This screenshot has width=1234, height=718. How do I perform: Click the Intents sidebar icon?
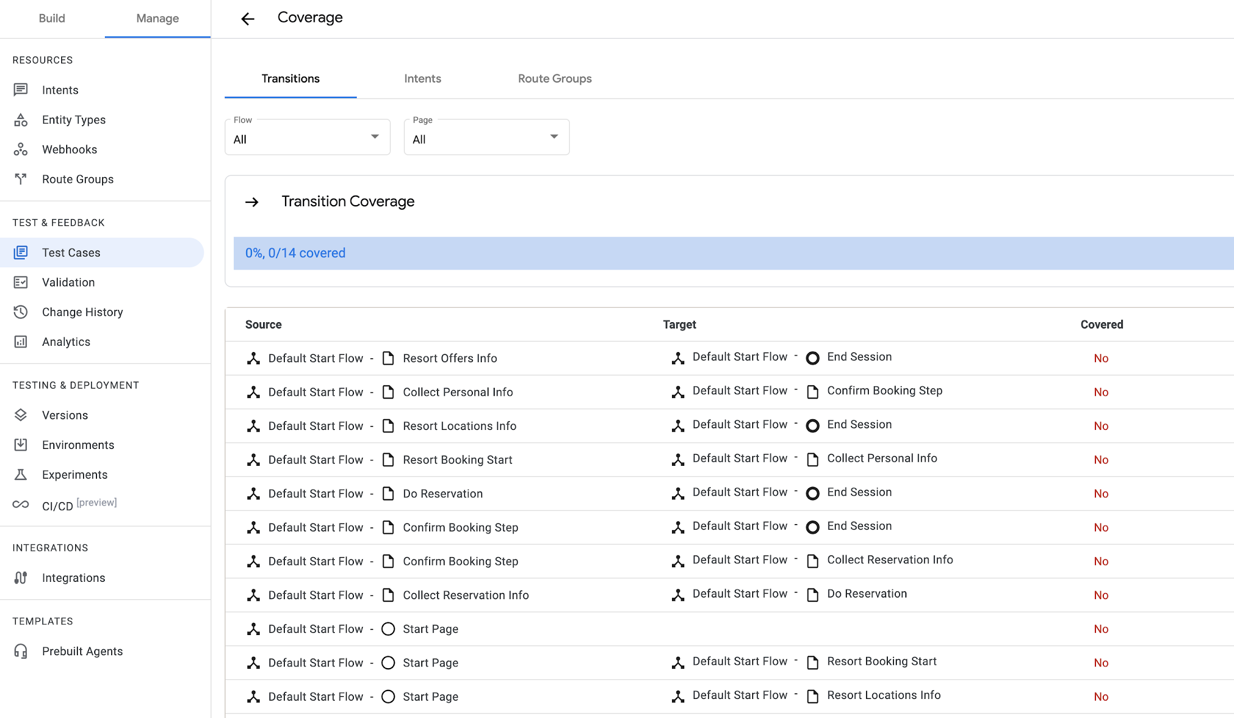point(21,89)
